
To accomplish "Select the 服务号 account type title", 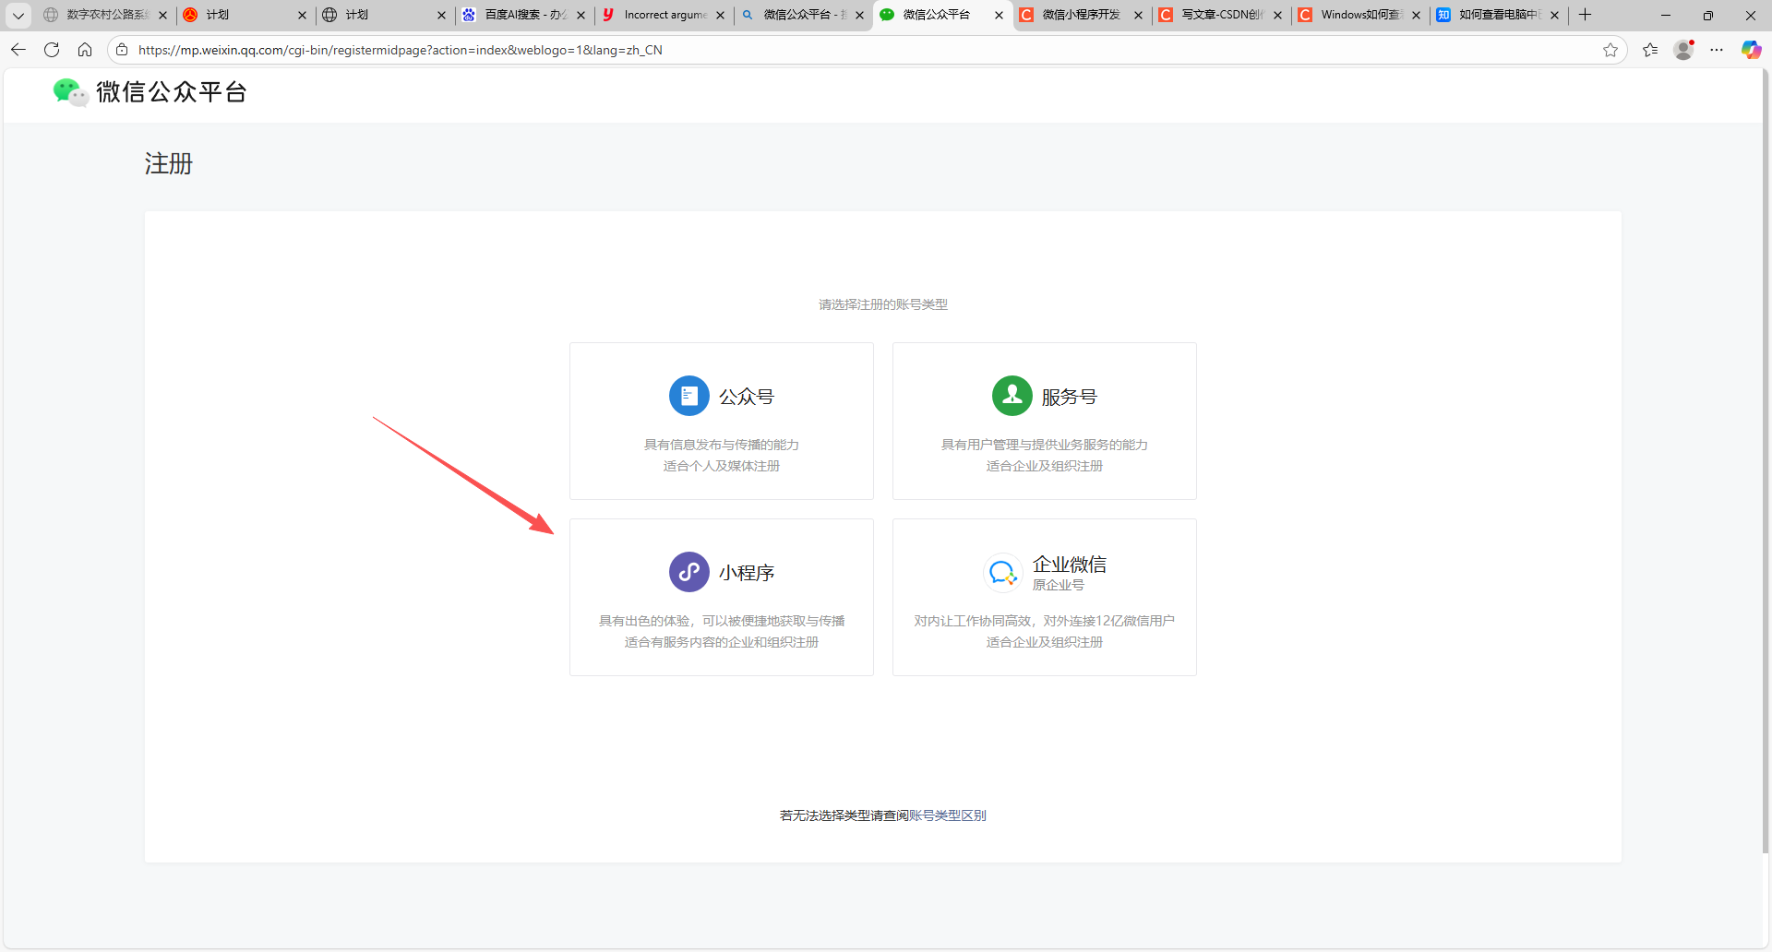I will [x=1070, y=397].
